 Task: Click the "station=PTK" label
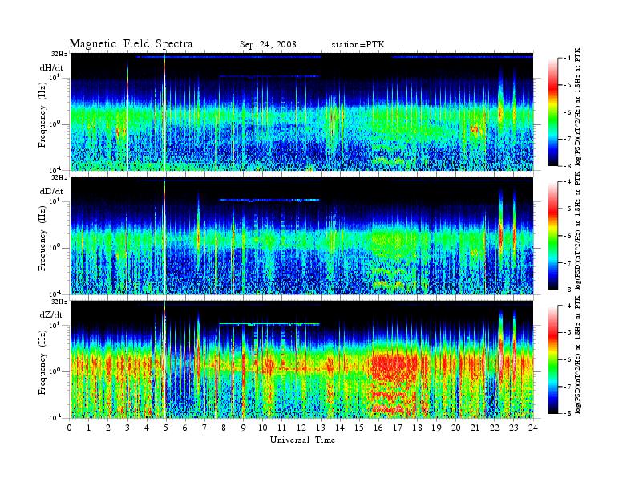pos(358,45)
